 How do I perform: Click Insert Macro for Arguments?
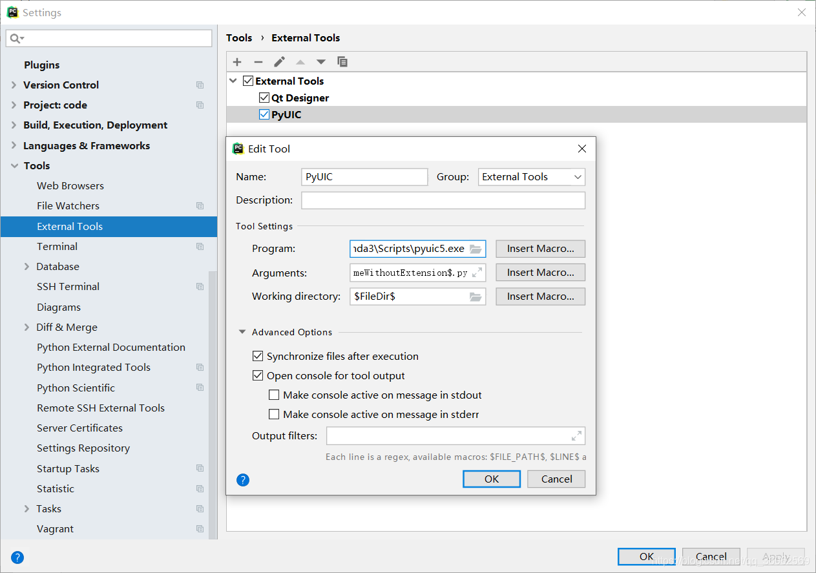point(541,273)
